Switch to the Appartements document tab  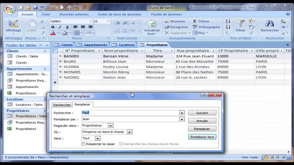93,45
